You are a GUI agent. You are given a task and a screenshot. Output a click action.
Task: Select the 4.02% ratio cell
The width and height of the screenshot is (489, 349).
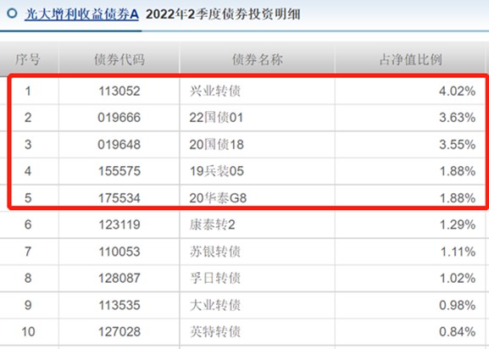coord(457,91)
